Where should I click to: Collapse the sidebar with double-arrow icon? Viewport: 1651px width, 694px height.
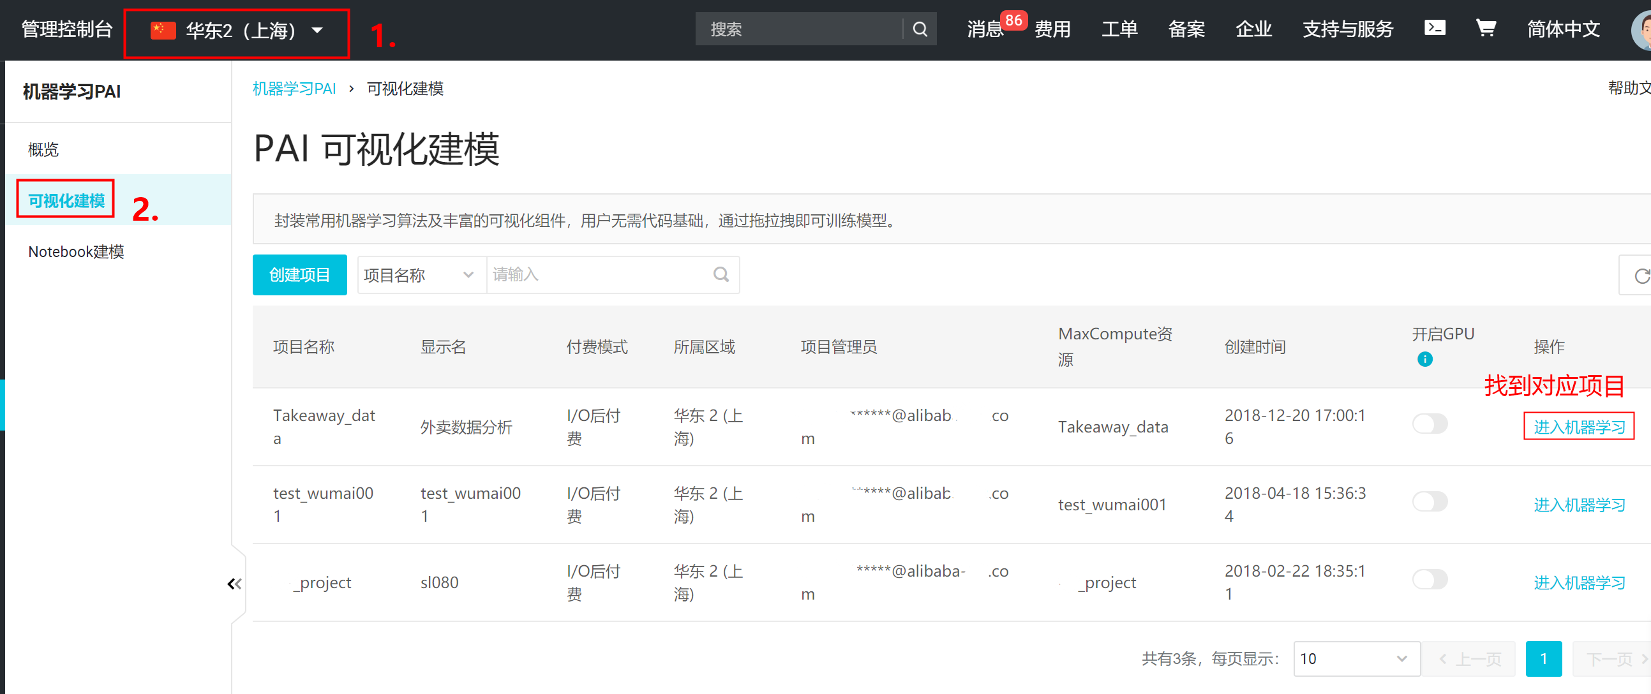[x=235, y=584]
